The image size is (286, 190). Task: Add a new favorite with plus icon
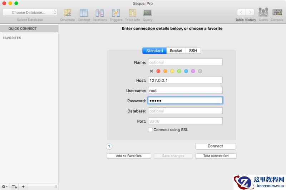pos(23,186)
